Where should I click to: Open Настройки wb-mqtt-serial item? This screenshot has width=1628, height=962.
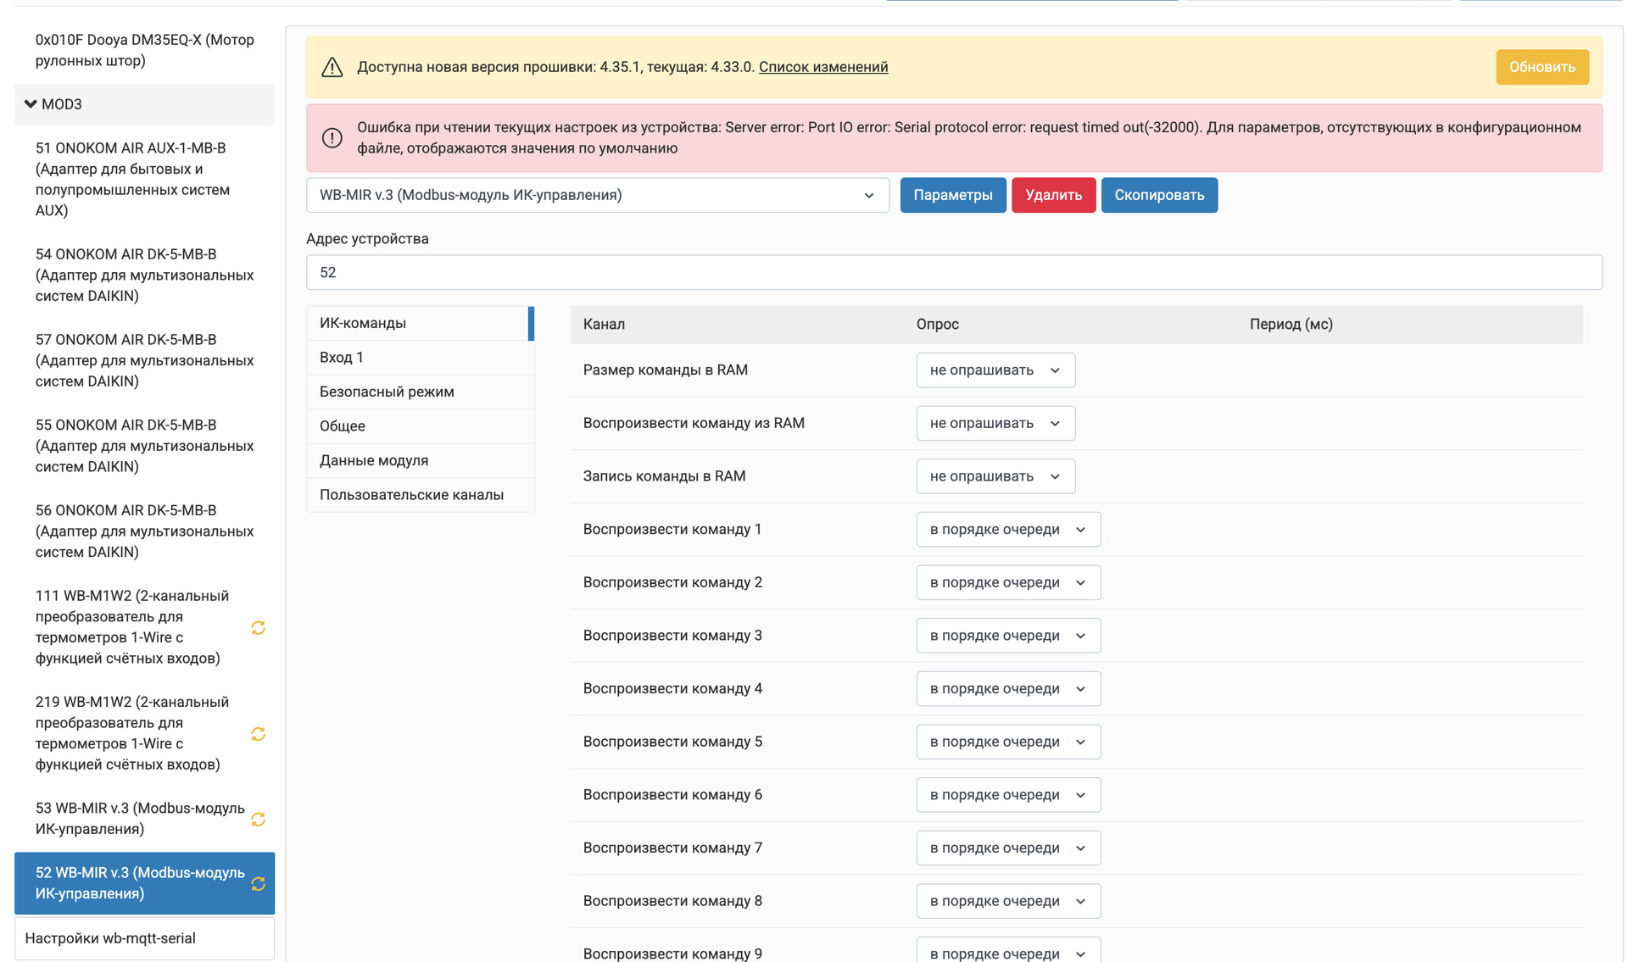coord(144,938)
